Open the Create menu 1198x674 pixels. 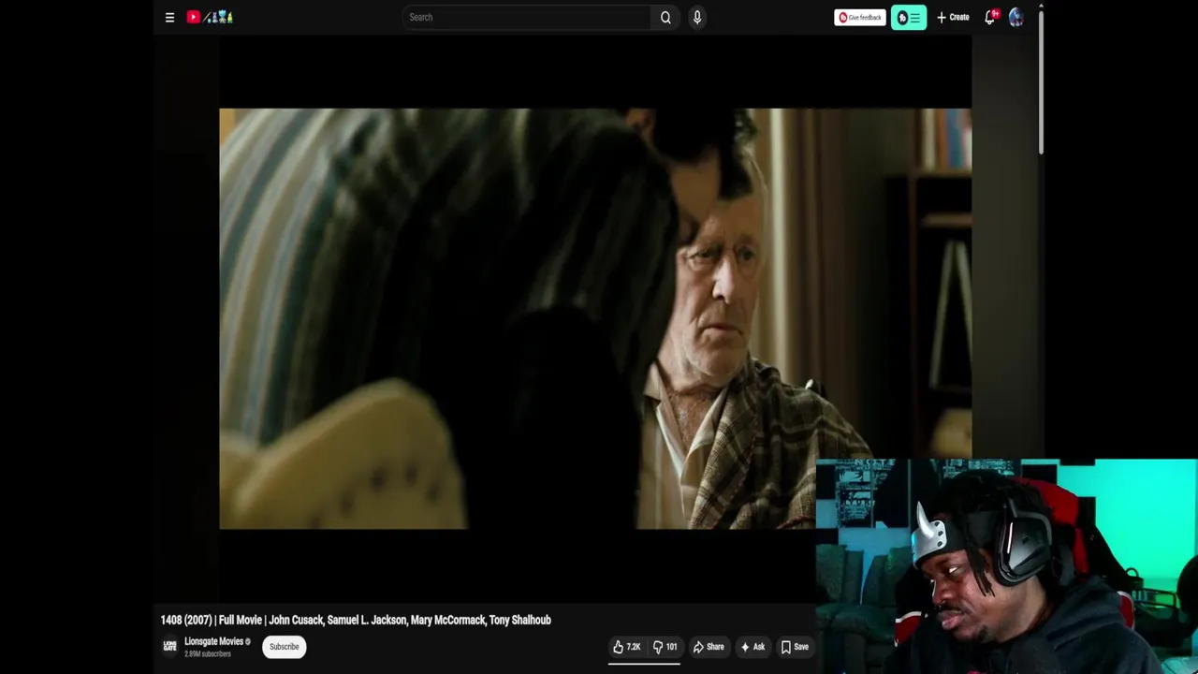[953, 17]
